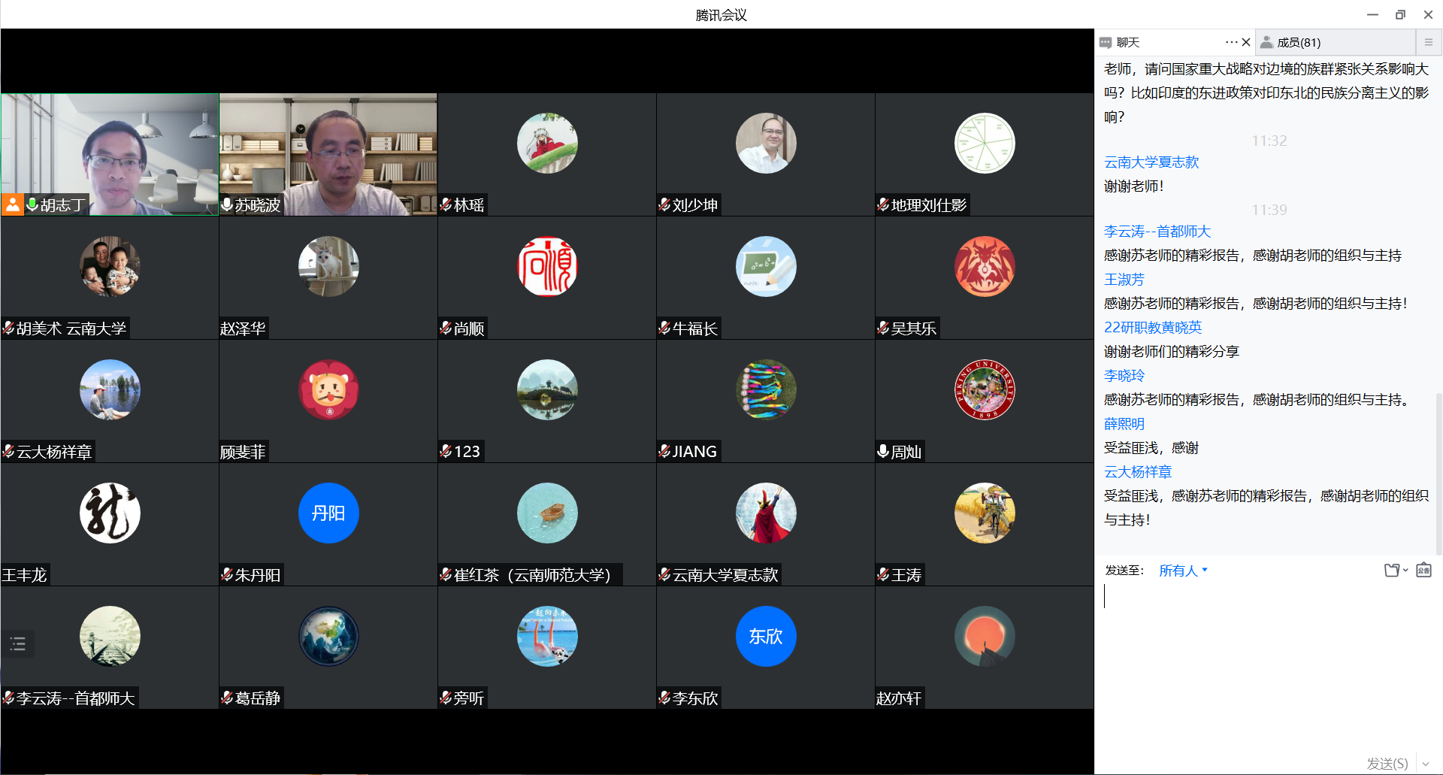The image size is (1443, 775).
Task: Click 苏晓波's microphone status icon
Action: point(227,204)
